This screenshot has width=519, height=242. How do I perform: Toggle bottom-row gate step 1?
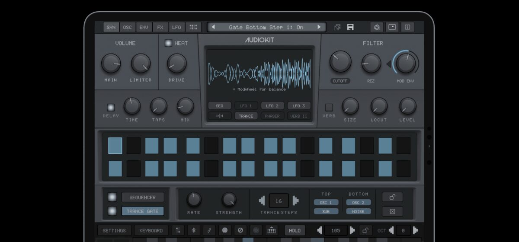pyautogui.click(x=115, y=169)
